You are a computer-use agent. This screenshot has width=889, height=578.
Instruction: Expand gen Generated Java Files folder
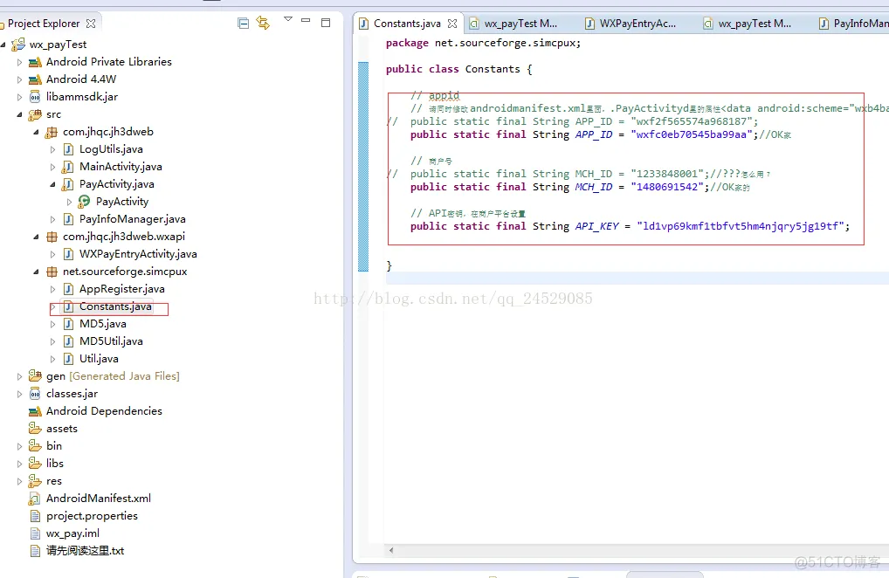pyautogui.click(x=19, y=376)
